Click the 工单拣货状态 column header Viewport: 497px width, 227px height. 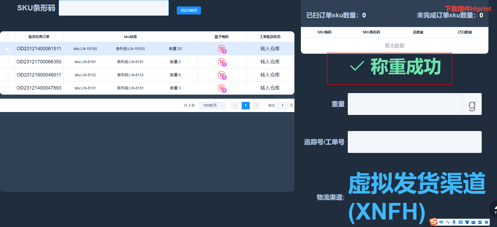[x=270, y=37]
